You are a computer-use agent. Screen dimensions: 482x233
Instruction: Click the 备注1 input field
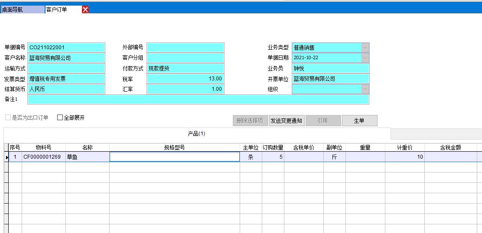click(x=198, y=99)
